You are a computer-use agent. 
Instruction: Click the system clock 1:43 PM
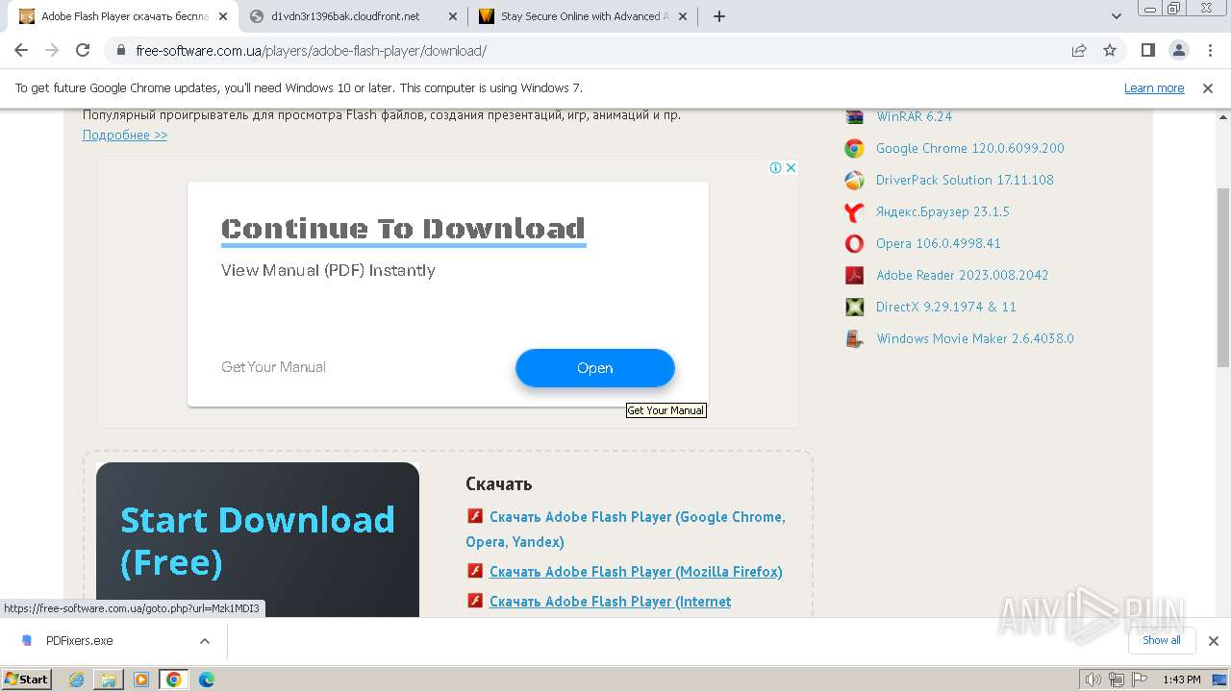tap(1181, 680)
